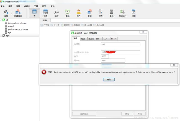The image size is (180, 121).
Task: Switch to Databases (数据库) tab
Action: tap(91, 39)
